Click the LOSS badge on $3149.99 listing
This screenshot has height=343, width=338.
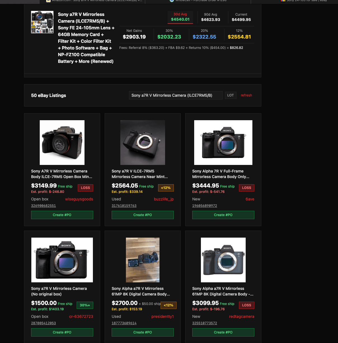(85, 188)
